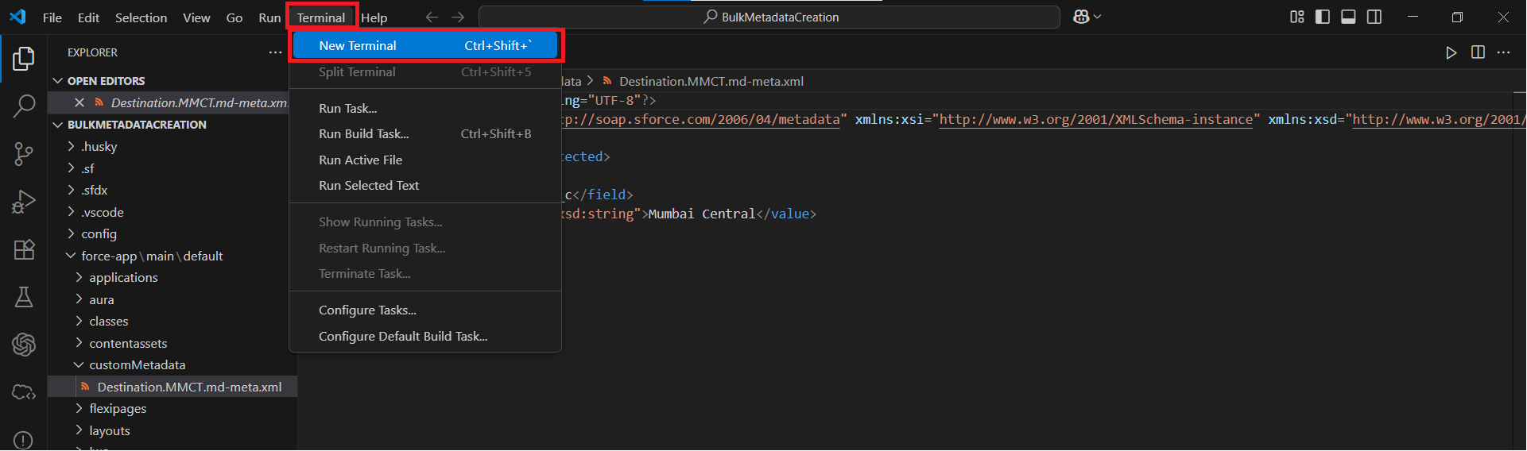Click Configure Default Build Task option
Viewport: 1527px width, 451px height.
403,337
